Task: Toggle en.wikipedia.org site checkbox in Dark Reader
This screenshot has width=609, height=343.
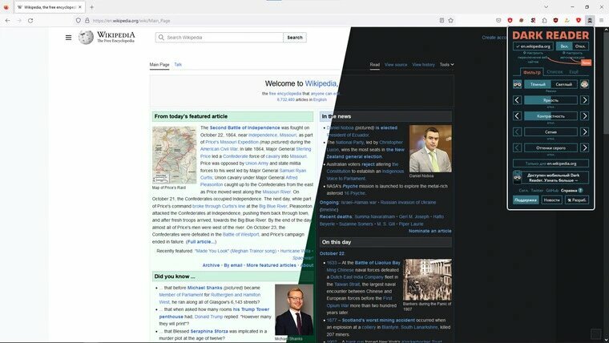Action: point(533,46)
